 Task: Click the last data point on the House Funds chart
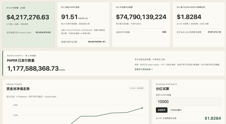(x=142, y=108)
